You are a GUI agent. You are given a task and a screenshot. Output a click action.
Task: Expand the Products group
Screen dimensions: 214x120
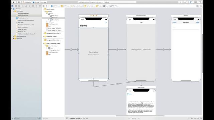click(13, 39)
